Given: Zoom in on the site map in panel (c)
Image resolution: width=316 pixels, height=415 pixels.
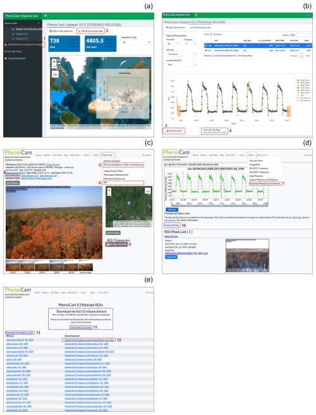Looking at the screenshot, I should pos(109,190).
